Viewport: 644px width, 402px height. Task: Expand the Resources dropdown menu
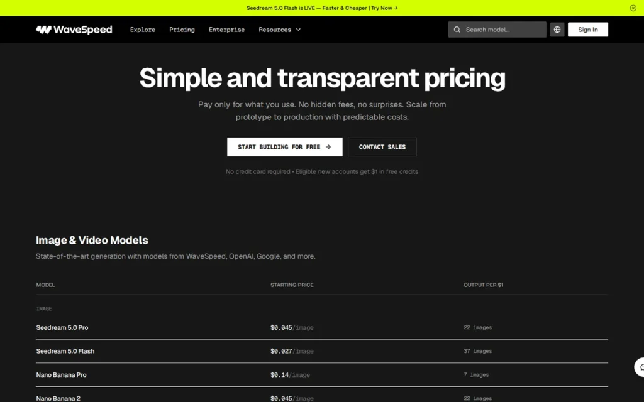tap(279, 30)
